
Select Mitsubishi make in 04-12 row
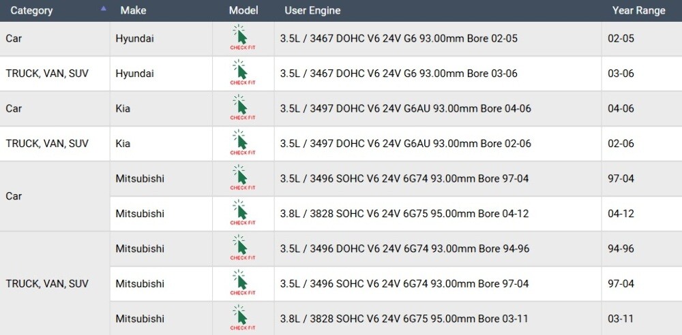click(140, 213)
